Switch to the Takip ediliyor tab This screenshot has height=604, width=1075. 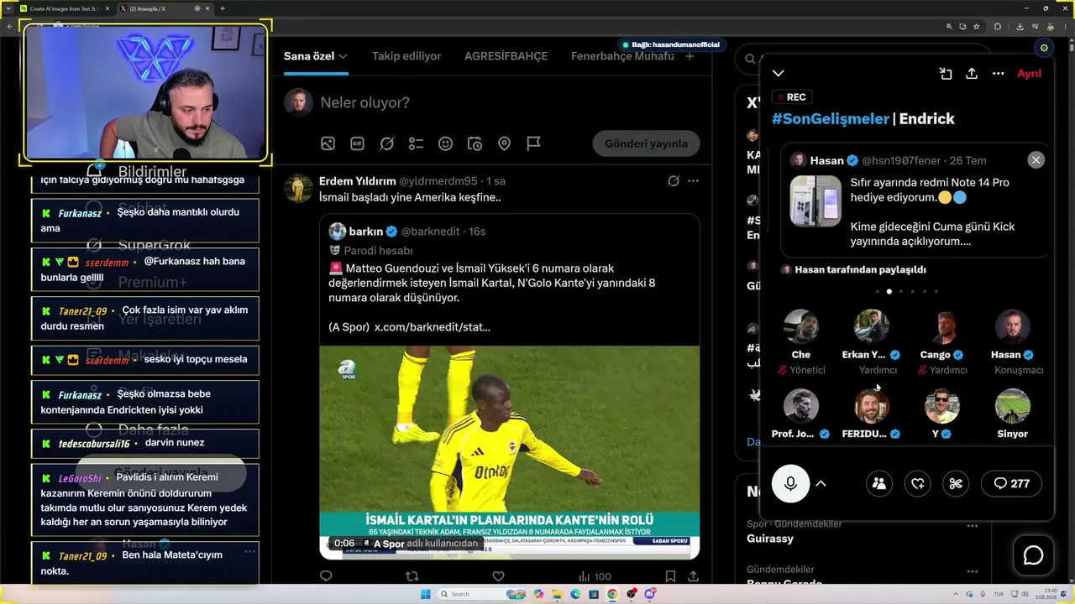tap(406, 56)
